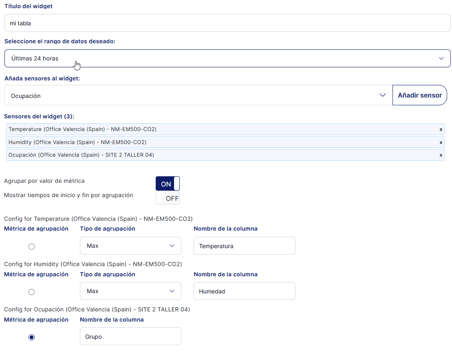Open Humidity 'Tipo de agrupación' Max dropdown
This screenshot has height=362, width=452.
click(x=130, y=291)
